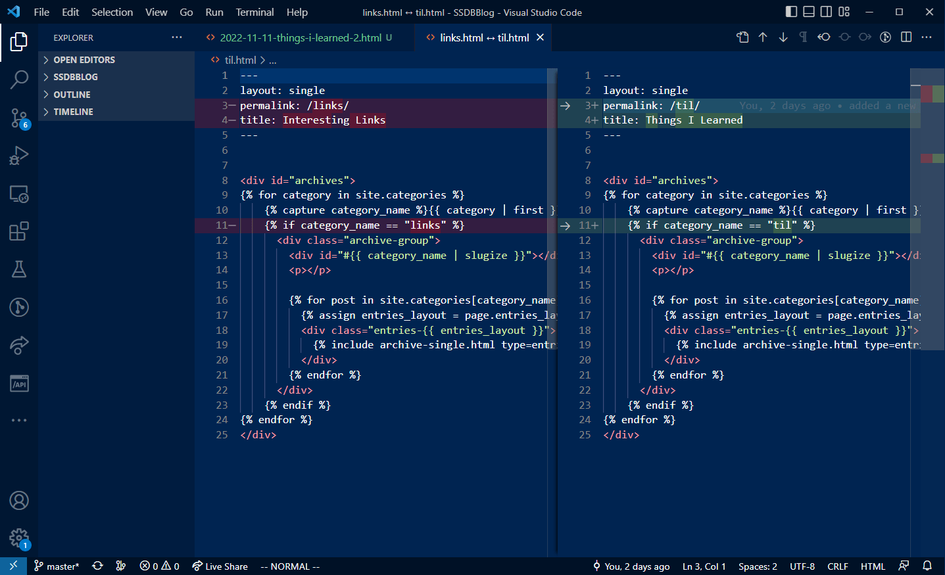Start Live Share from status bar
This screenshot has height=575, width=945.
(x=220, y=566)
